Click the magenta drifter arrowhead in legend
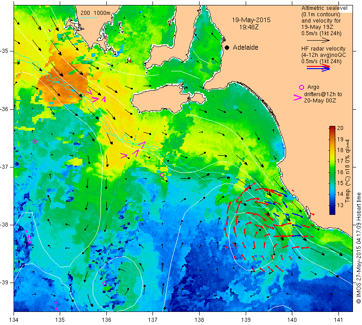The image size is (362, 325). coord(298,97)
